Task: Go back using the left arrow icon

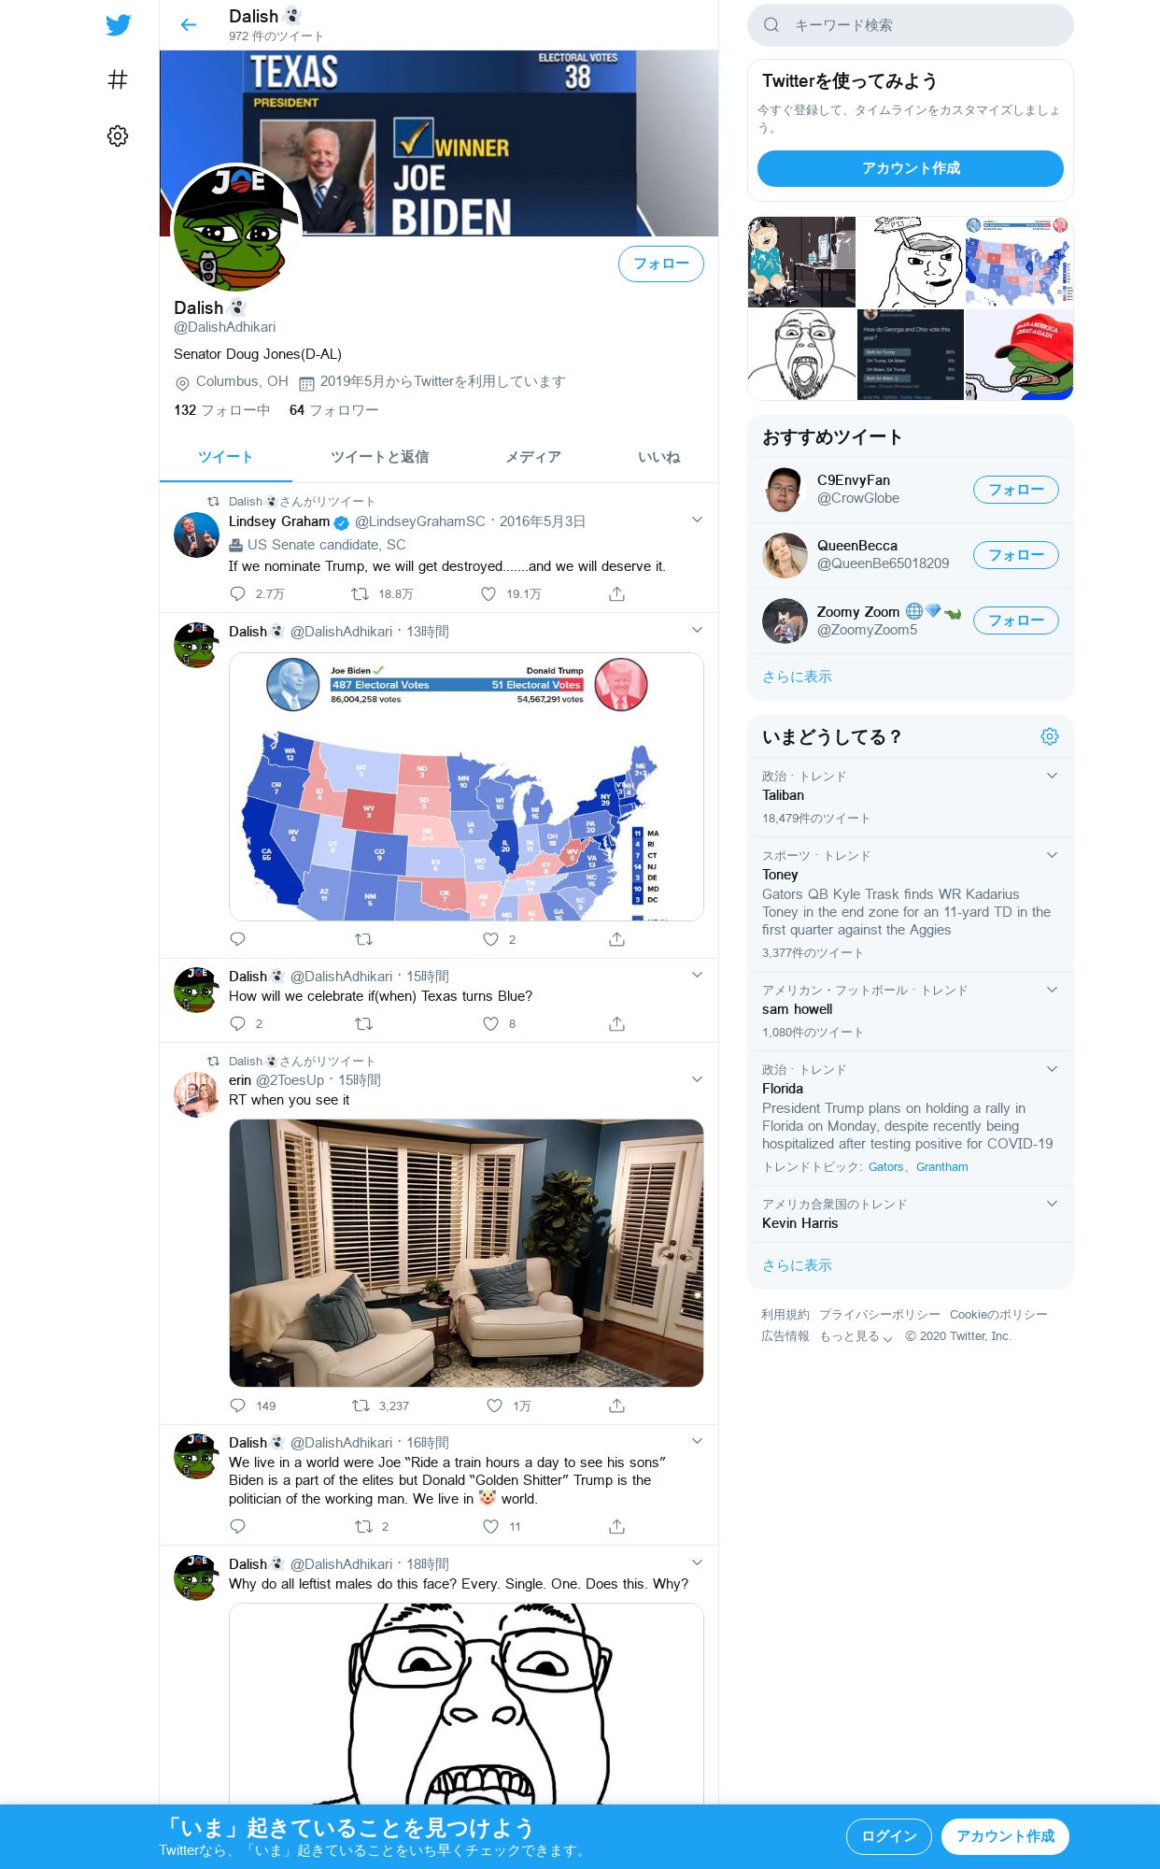Action: [189, 25]
